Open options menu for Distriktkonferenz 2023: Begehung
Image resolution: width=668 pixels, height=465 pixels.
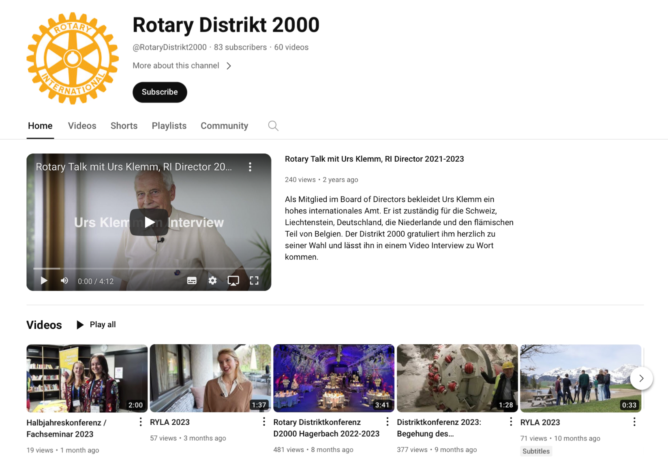511,422
